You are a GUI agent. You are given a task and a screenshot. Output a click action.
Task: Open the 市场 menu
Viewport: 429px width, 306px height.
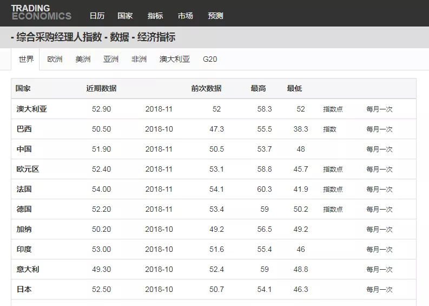[x=185, y=16]
